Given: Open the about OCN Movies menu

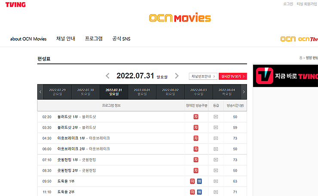Looking at the screenshot, I should click(x=28, y=39).
